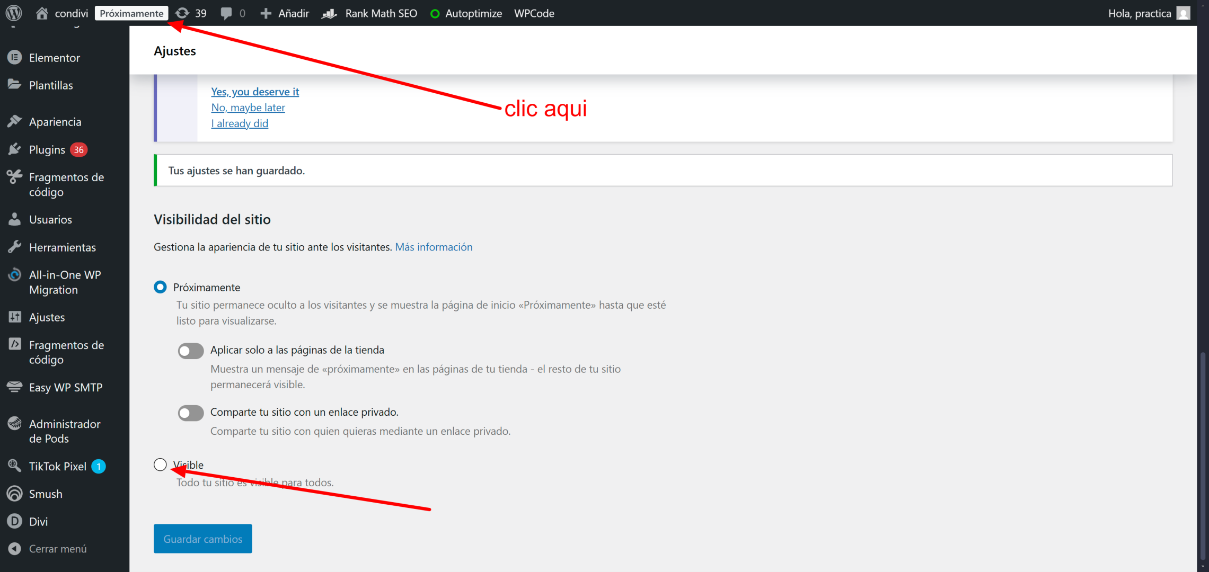Toggle Aplicar solo a páginas de tienda

tap(191, 351)
